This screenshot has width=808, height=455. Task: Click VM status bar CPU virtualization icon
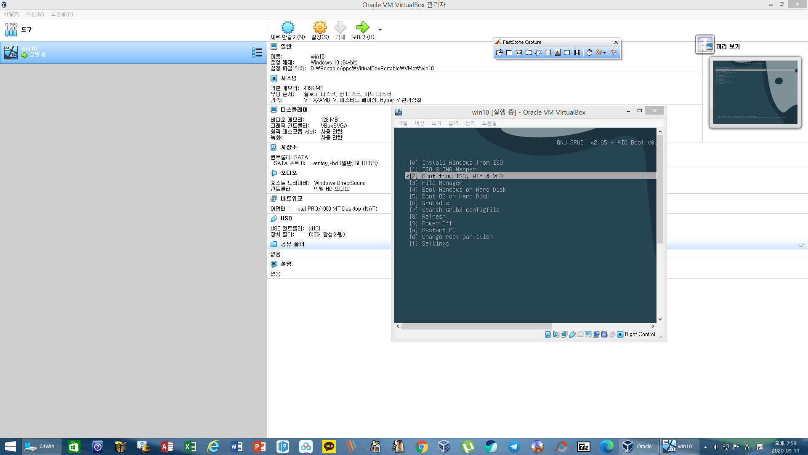click(x=604, y=334)
